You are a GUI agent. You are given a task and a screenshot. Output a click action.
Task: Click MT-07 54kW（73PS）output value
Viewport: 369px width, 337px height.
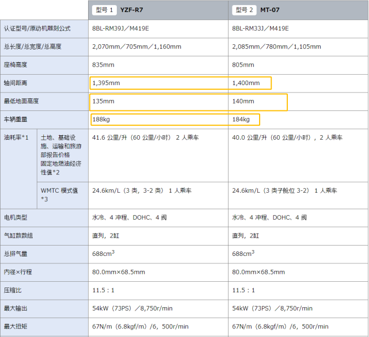272,308
